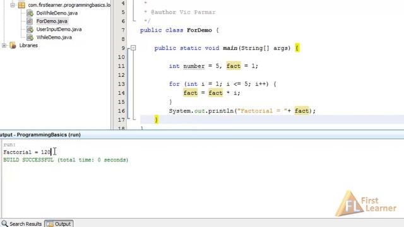
Task: Open DoWhileDemo.java in the project tree
Action: [57, 13]
